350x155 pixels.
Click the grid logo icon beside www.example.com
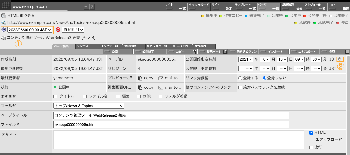point(6,6)
